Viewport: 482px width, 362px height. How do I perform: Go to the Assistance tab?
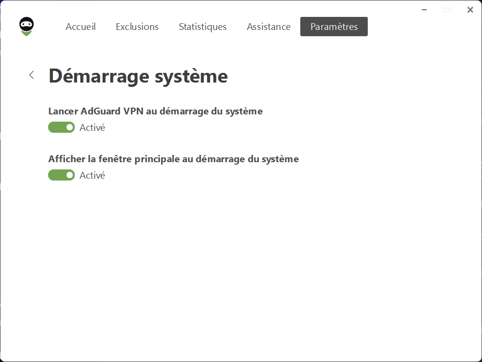click(x=268, y=27)
